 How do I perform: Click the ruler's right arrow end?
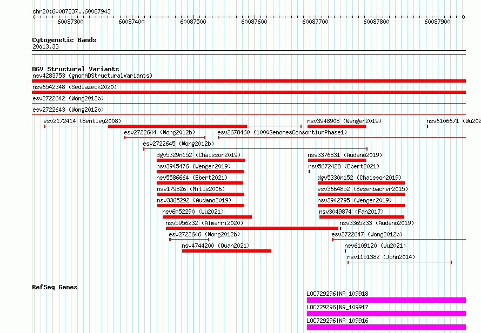tap(464, 17)
